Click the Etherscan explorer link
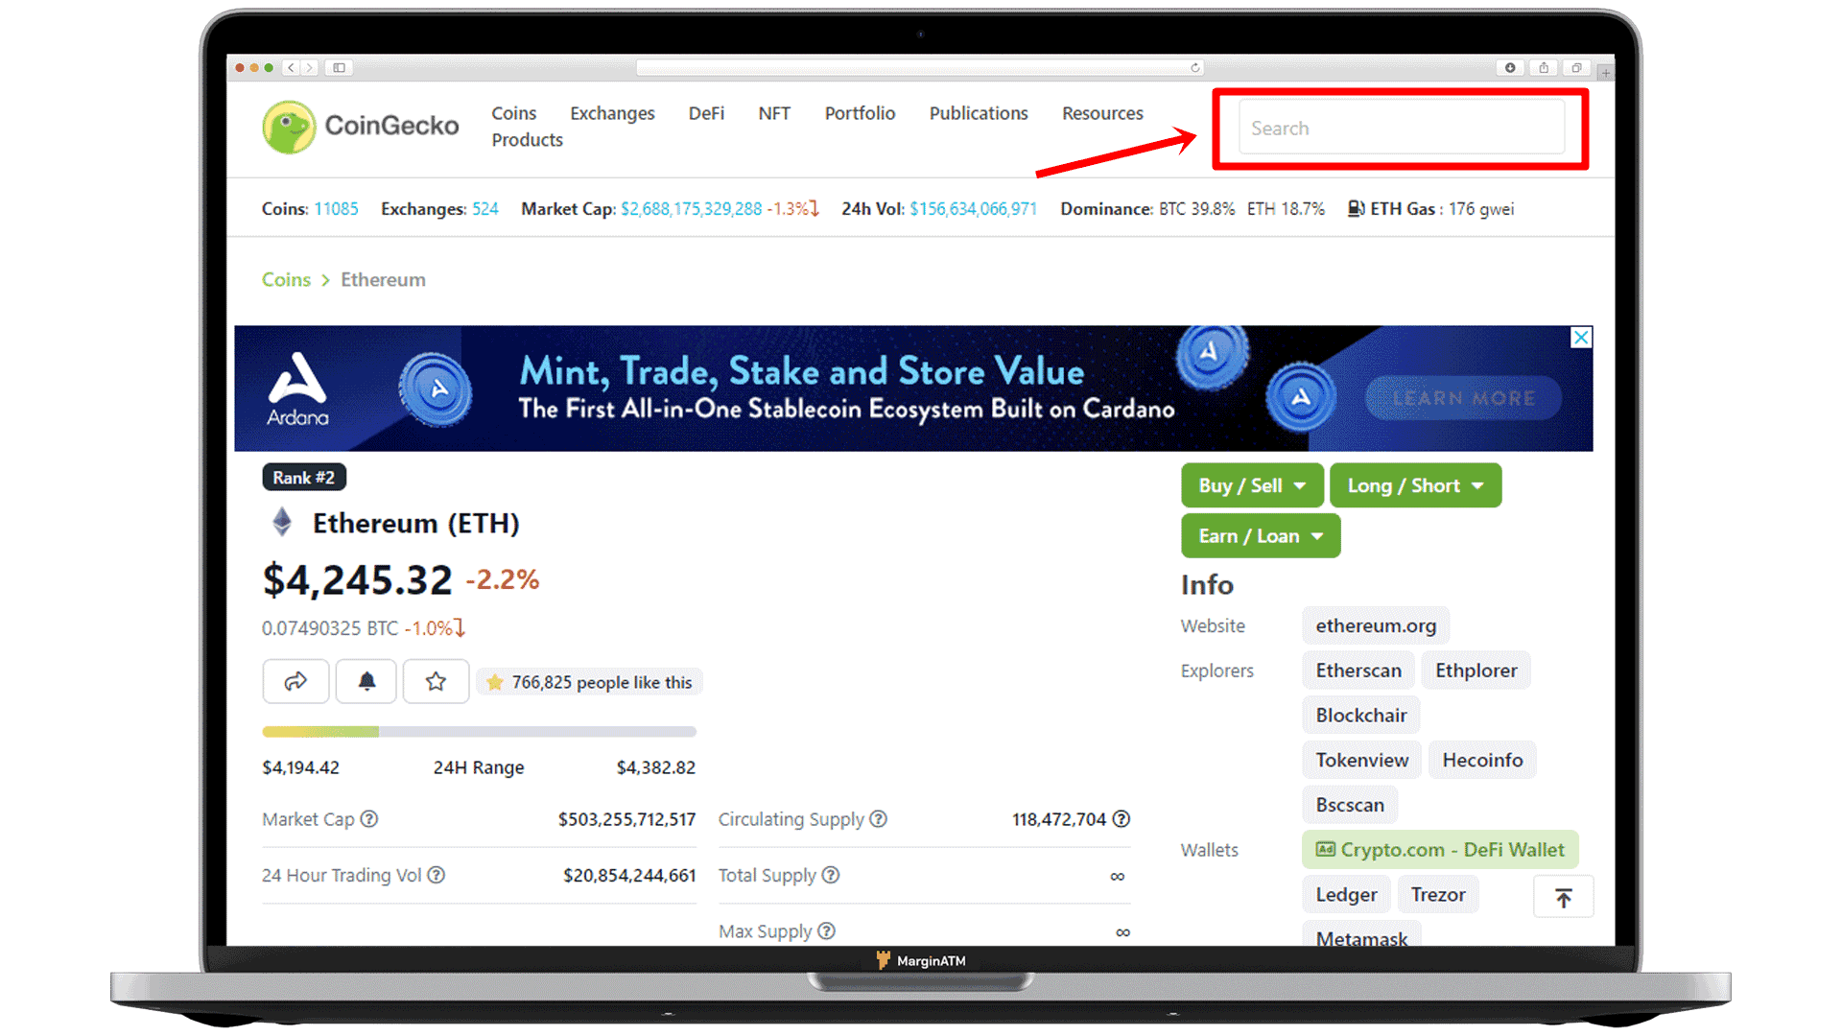The height and width of the screenshot is (1036, 1842). (x=1358, y=671)
